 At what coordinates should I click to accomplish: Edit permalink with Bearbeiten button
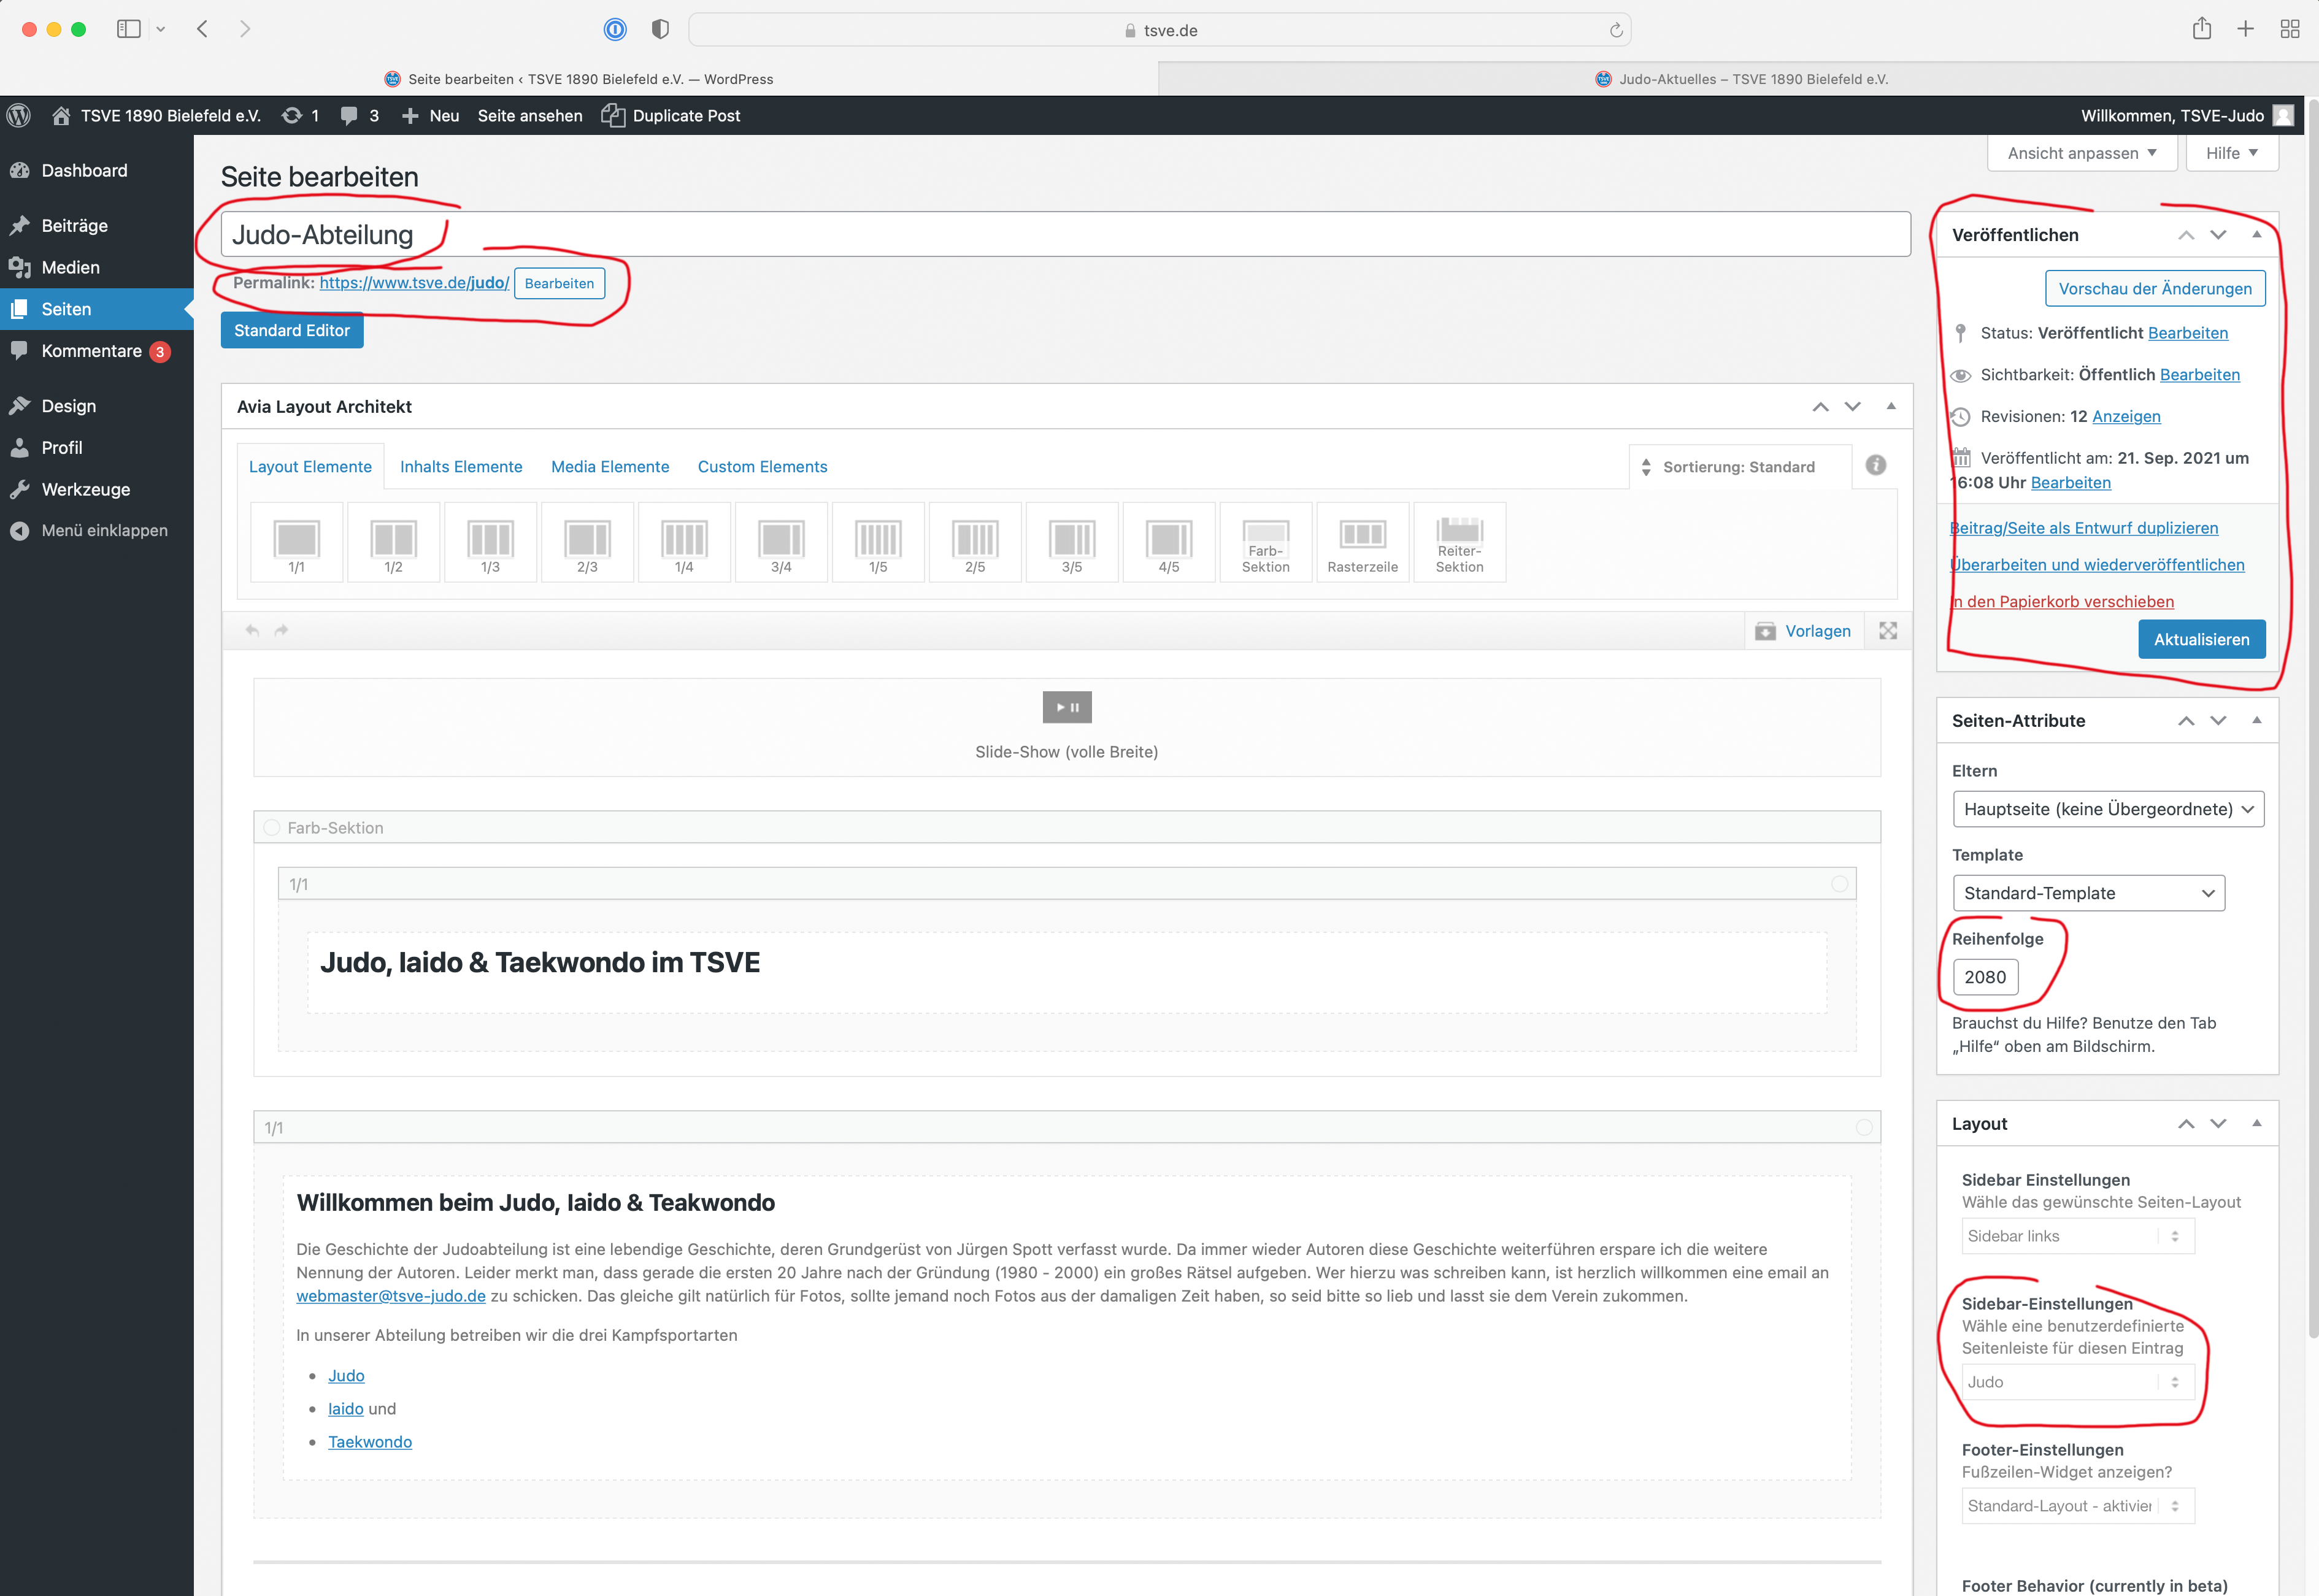coord(559,283)
